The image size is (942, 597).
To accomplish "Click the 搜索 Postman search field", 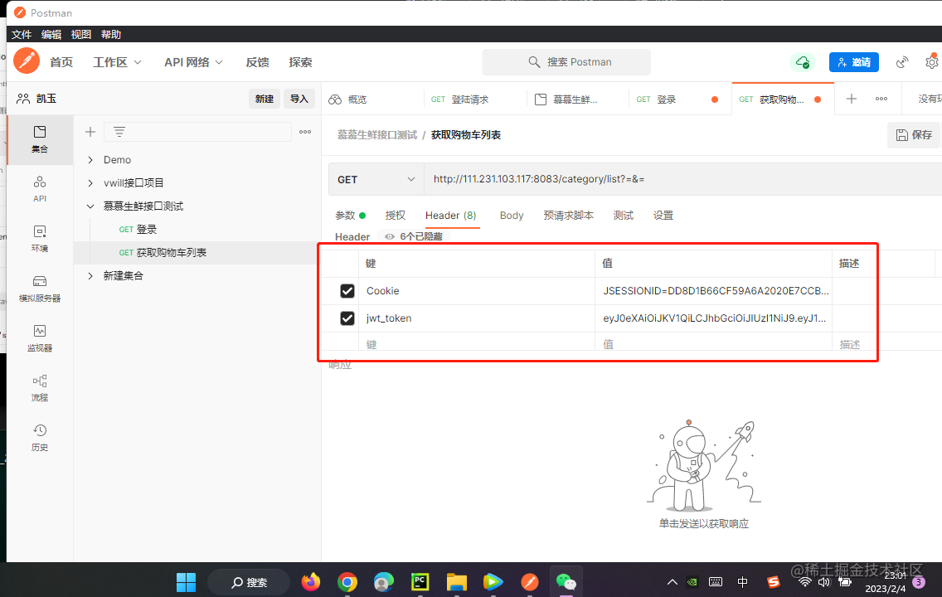I will pos(566,62).
